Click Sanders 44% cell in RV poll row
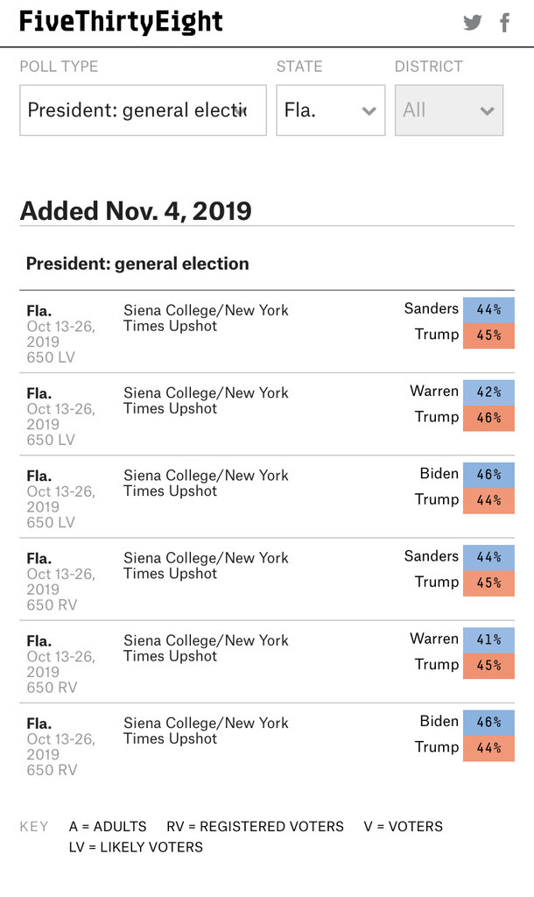This screenshot has height=897, width=534. pyautogui.click(x=488, y=558)
